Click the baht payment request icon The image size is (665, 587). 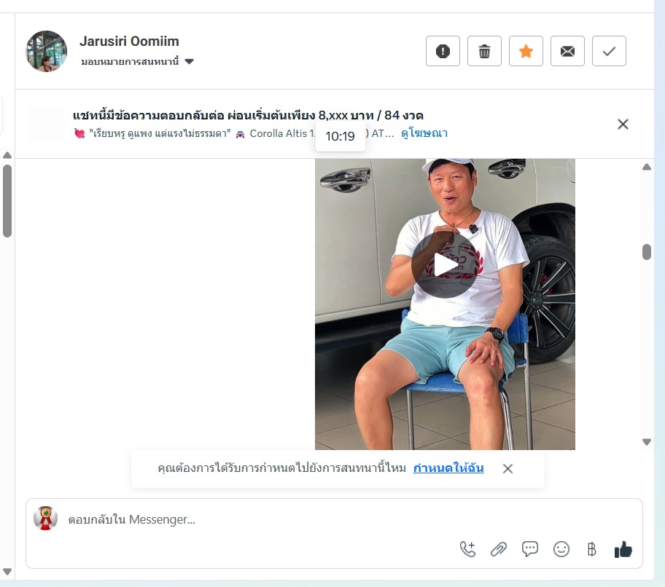pos(591,549)
